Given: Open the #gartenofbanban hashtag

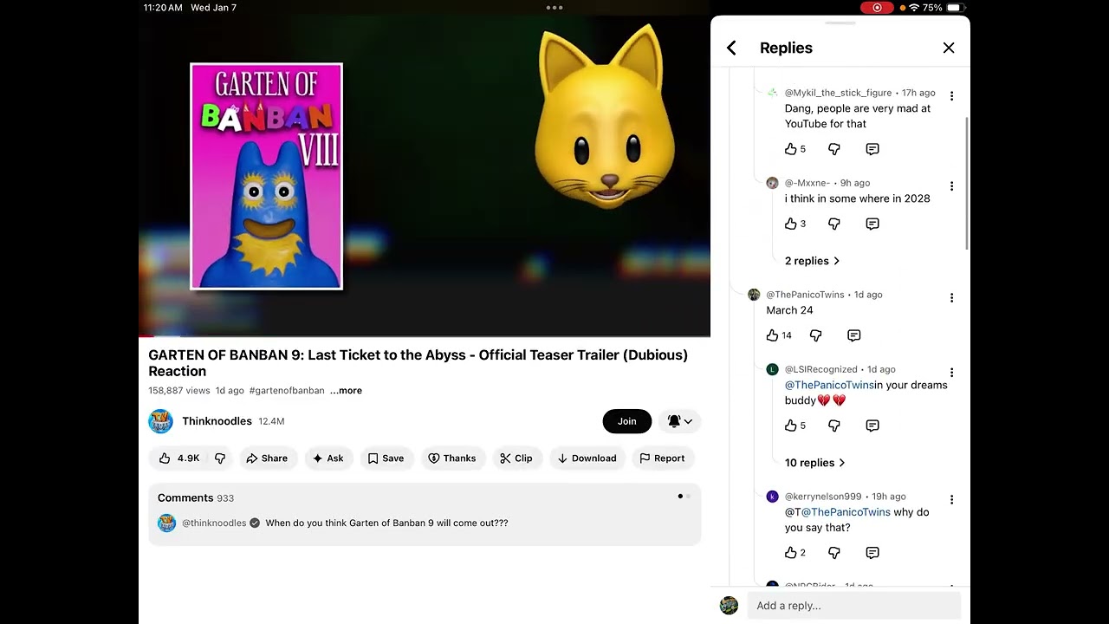Looking at the screenshot, I should pos(287,391).
